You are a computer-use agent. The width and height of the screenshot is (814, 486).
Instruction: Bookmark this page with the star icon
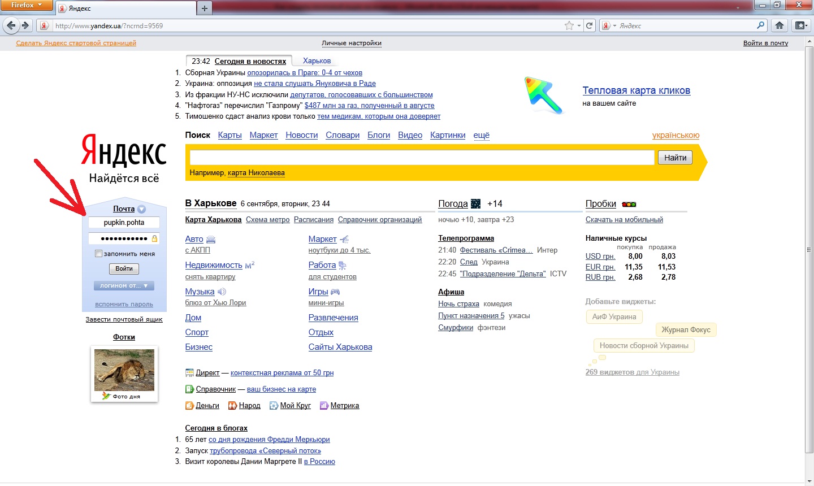pos(569,25)
